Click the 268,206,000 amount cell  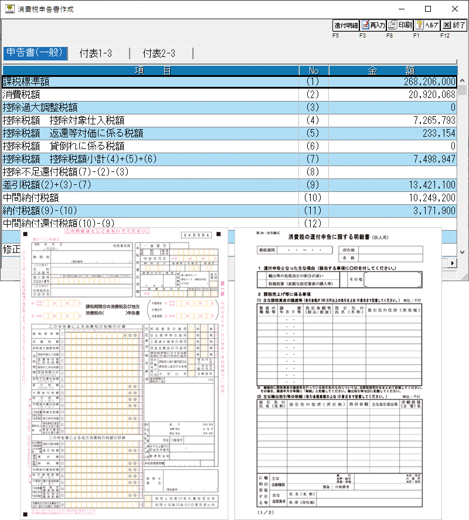[393, 82]
